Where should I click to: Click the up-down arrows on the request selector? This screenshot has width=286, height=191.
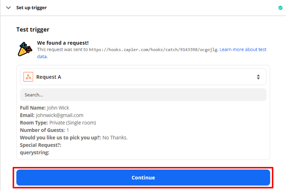[x=258, y=77]
